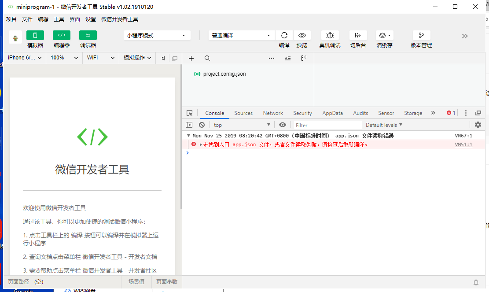Select device model iPhone 6 dropdown
The height and width of the screenshot is (292, 489).
(x=25, y=58)
